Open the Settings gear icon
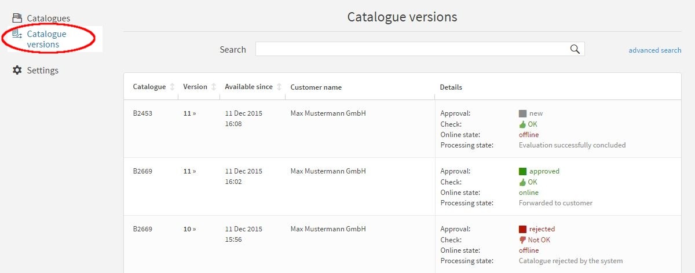 tap(17, 70)
